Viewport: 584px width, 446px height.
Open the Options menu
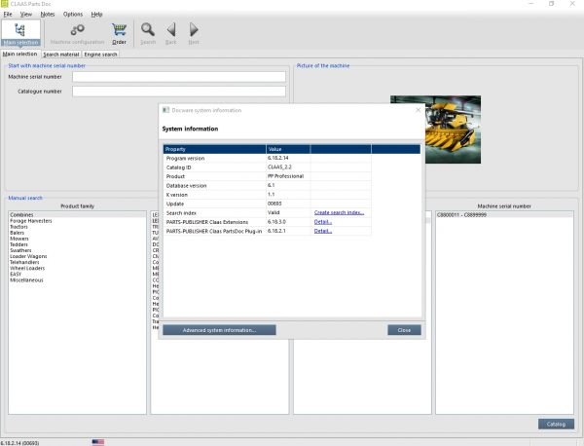tap(73, 15)
